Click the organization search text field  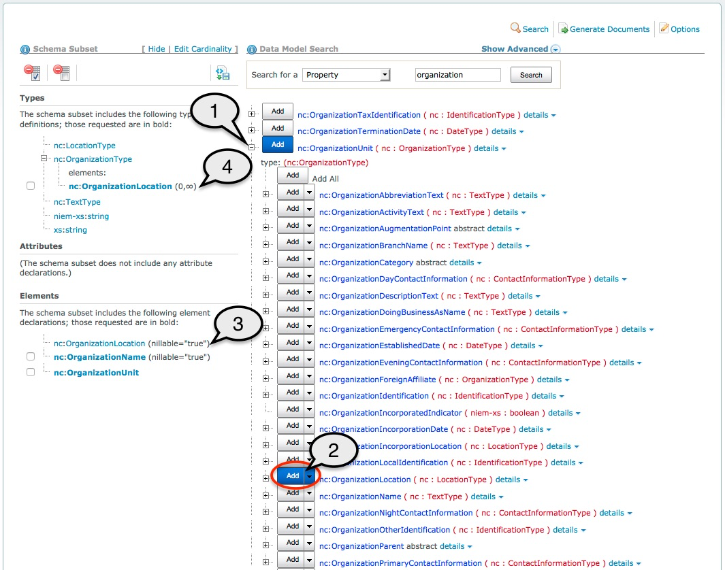click(457, 75)
